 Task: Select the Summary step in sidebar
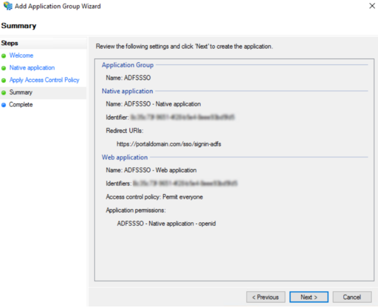21,93
